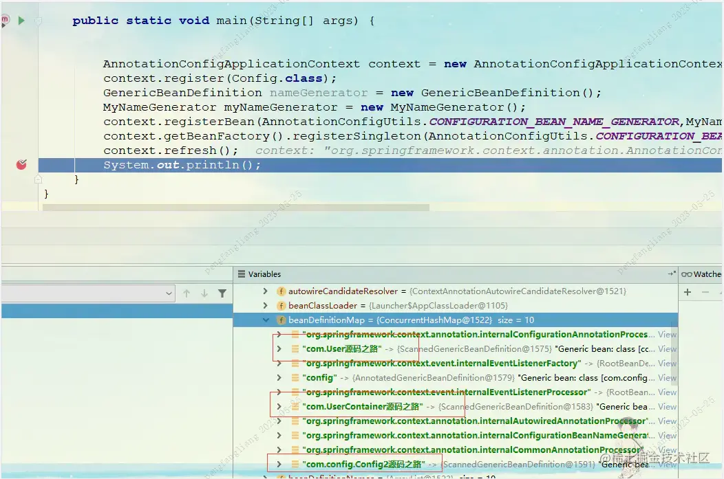Image resolution: width=724 pixels, height=479 pixels.
Task: Click the add new watch plus icon
Action: coord(688,292)
